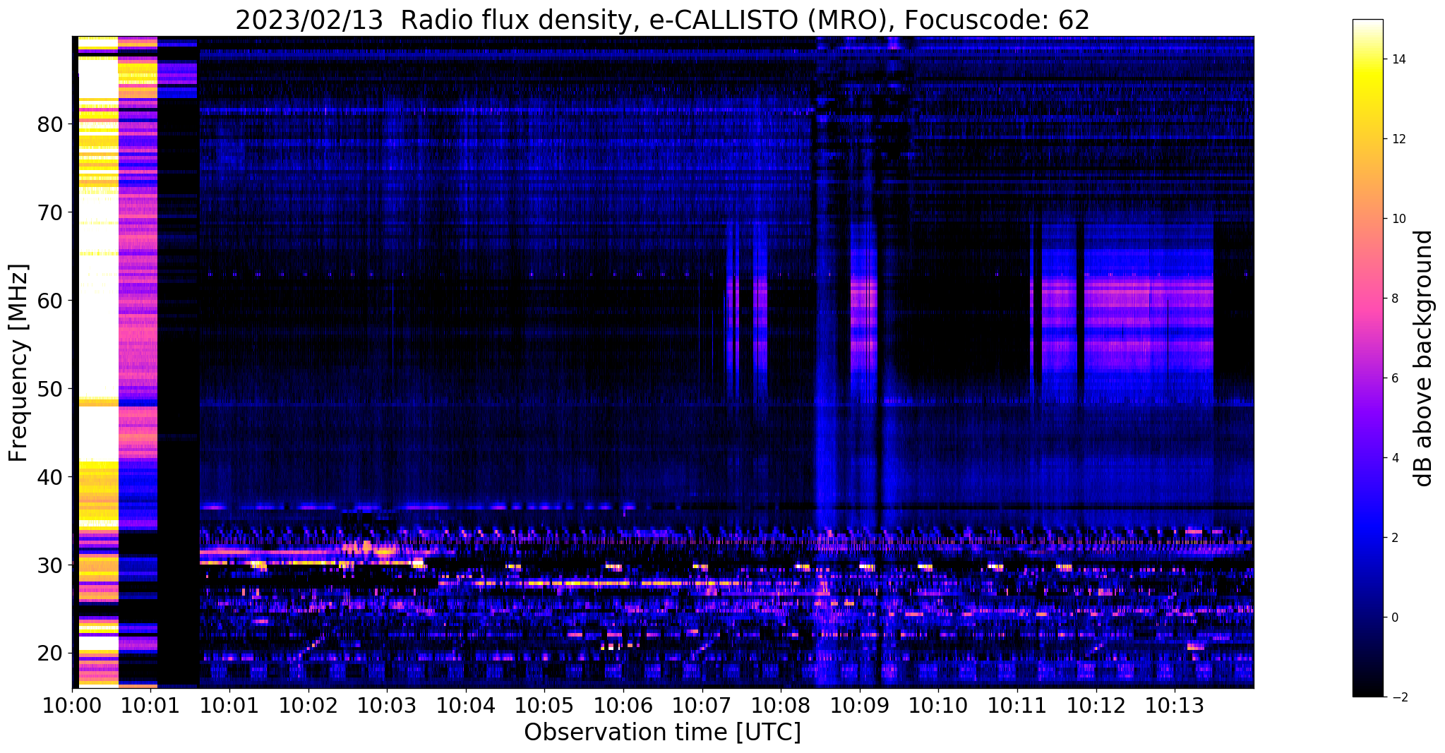Click the 50 frequency tick label
Viewport: 1445px width, 753px height.
tap(50, 389)
